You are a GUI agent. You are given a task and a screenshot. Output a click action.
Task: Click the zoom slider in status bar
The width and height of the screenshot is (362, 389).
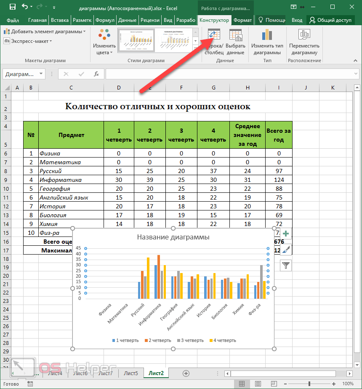310,384
